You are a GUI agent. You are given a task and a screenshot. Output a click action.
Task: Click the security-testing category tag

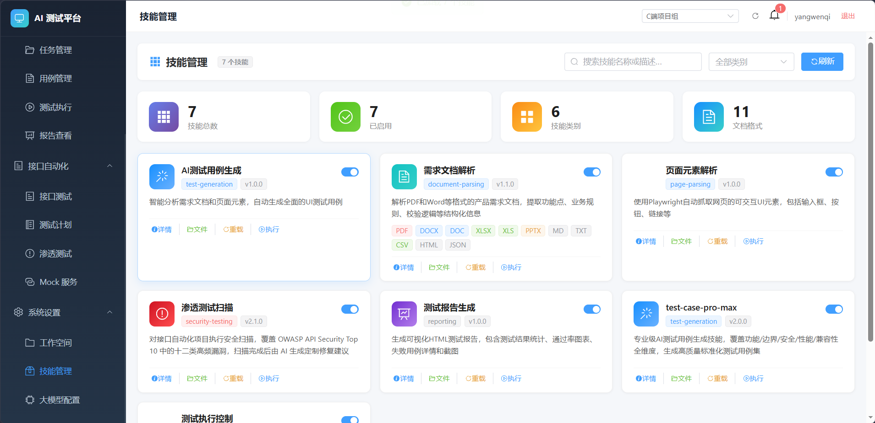pos(209,321)
